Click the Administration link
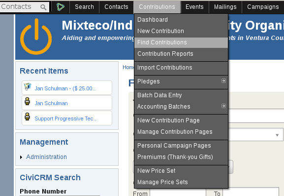The width and height of the screenshot is (284, 196). pyautogui.click(x=46, y=157)
